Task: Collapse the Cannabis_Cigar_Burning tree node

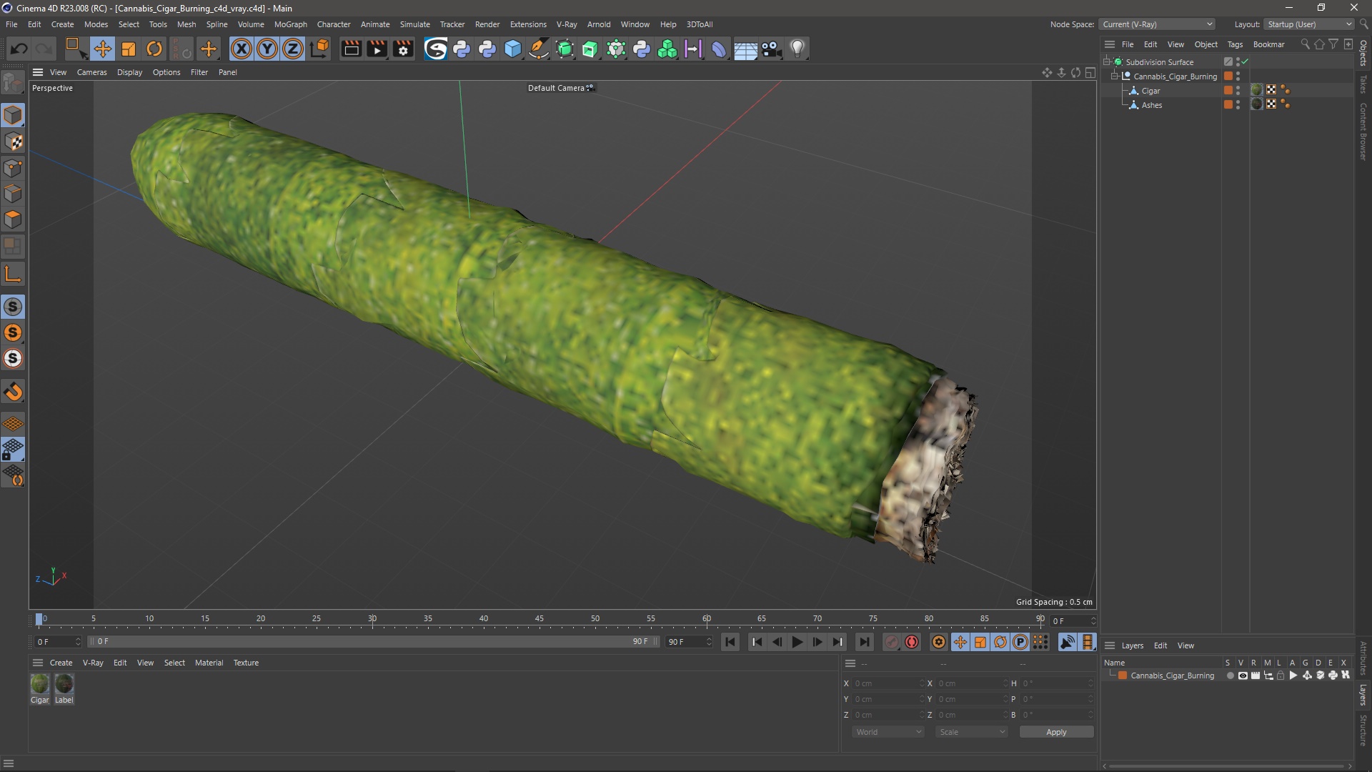Action: coord(1114,76)
